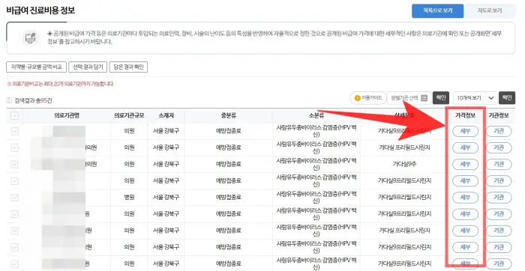Toggle the checkbox in the 병원 row

pyautogui.click(x=14, y=197)
